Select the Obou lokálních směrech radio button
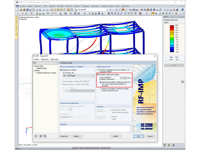Viewport: 200px width, 150px height. coord(111,112)
